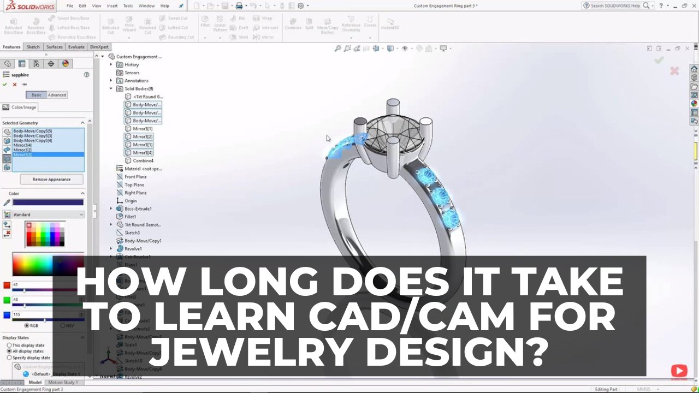
Task: Select Mirror3[1] in the tree
Action: 143,129
